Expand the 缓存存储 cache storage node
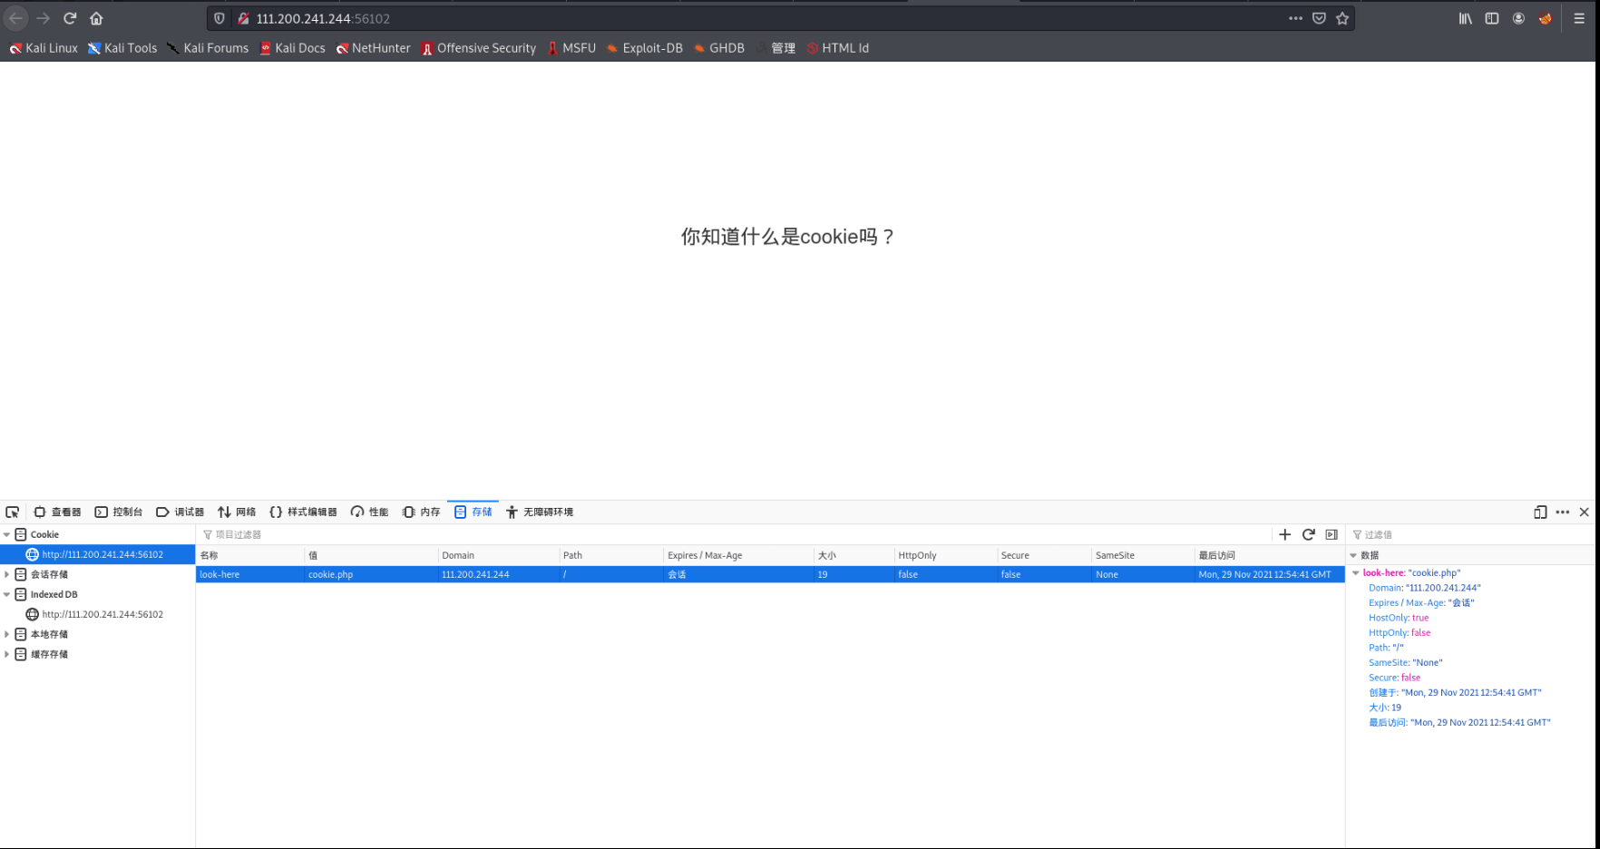Image resolution: width=1600 pixels, height=849 pixels. pos(7,654)
